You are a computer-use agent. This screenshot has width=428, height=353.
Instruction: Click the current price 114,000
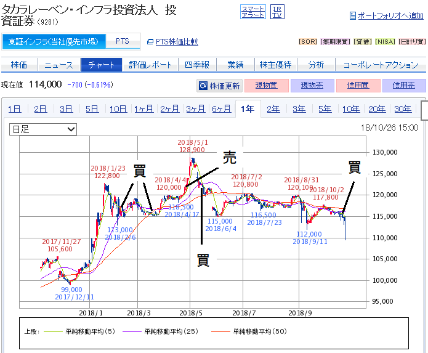click(46, 84)
